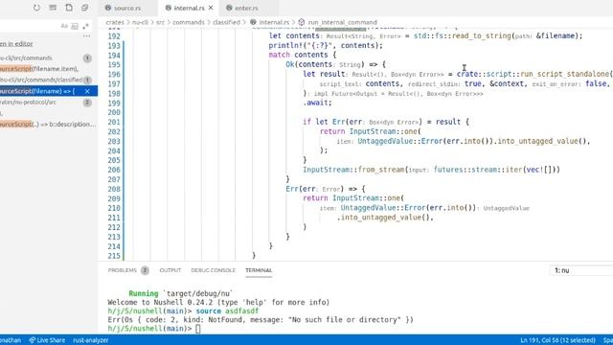
Task: Click 'InputStream::from_stream' on line 206
Action: tap(353, 170)
